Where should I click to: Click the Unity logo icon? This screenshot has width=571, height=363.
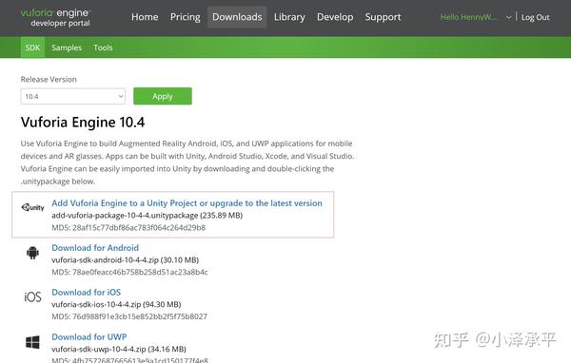pyautogui.click(x=32, y=207)
